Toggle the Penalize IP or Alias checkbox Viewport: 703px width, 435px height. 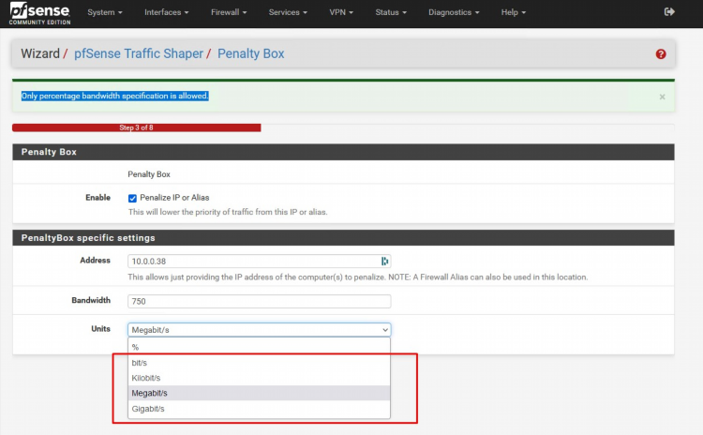132,198
